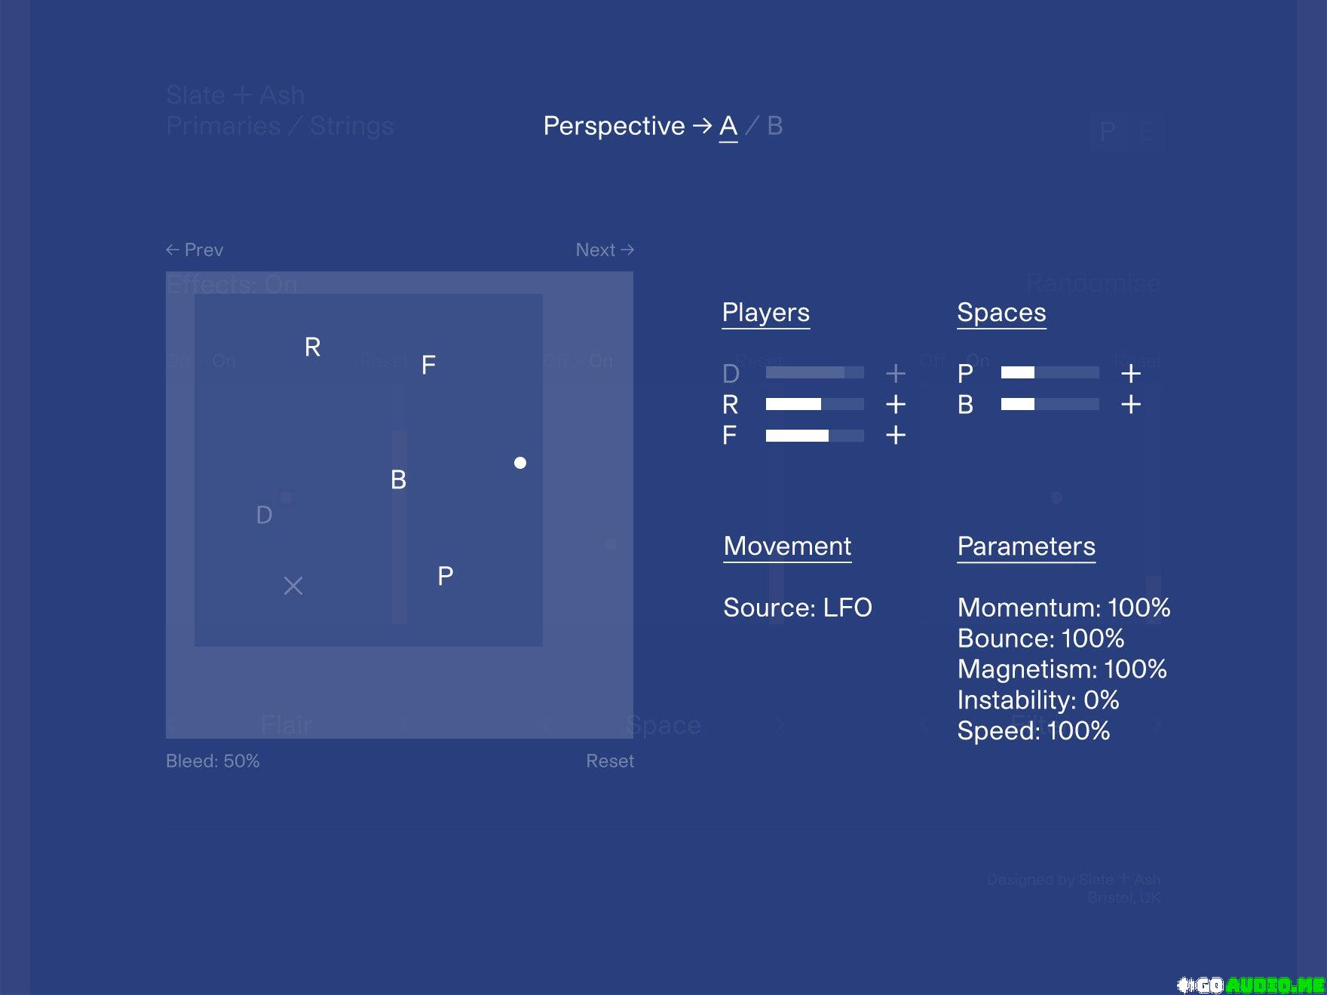Select the R player marker in the pad
The height and width of the screenshot is (995, 1327).
click(x=313, y=347)
